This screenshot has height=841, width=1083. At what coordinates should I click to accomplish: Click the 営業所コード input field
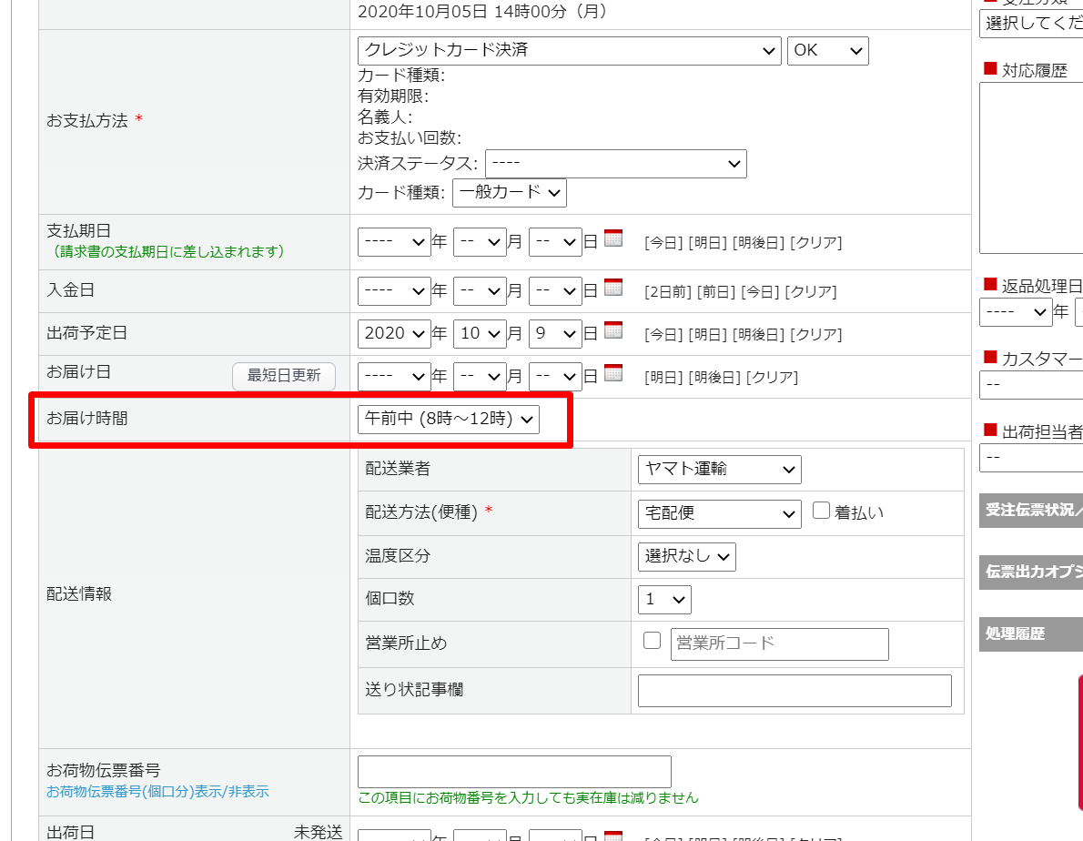779,643
